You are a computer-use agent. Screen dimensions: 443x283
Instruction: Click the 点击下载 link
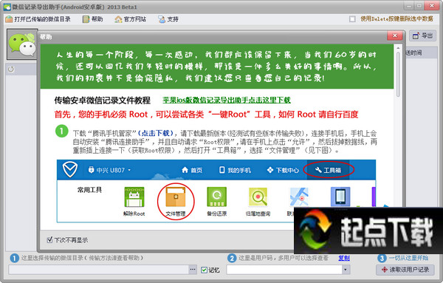click(157, 133)
